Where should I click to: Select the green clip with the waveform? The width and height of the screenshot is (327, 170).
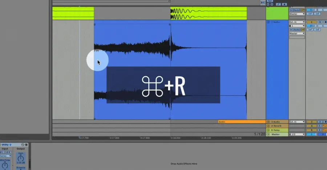point(208,13)
